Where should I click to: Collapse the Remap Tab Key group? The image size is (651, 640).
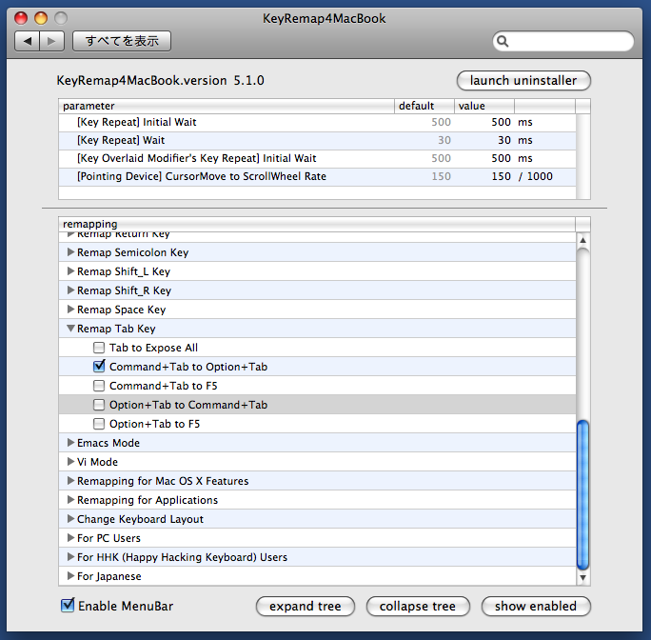tap(70, 329)
